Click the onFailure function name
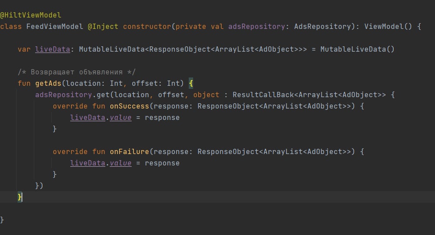Viewport: 435px width, 235px height. point(129,151)
